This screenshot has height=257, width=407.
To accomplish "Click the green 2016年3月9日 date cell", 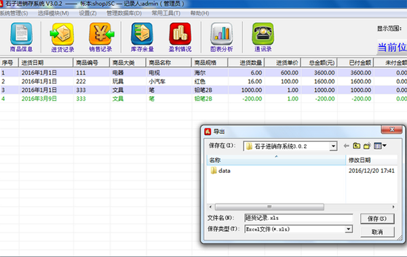I will (x=39, y=98).
